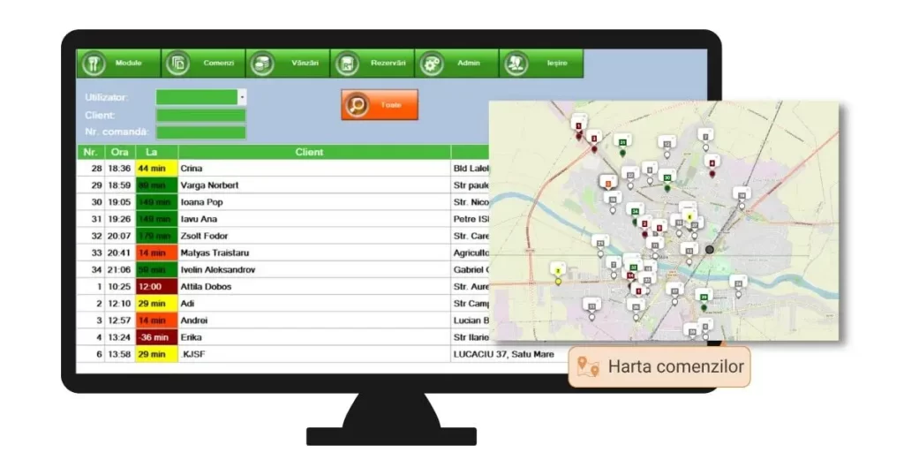
Task: Focus the Client input field
Action: click(x=201, y=116)
